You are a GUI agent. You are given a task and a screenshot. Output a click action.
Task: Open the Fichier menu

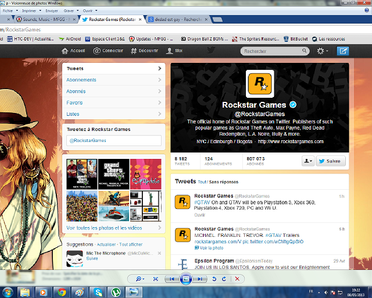10,10
